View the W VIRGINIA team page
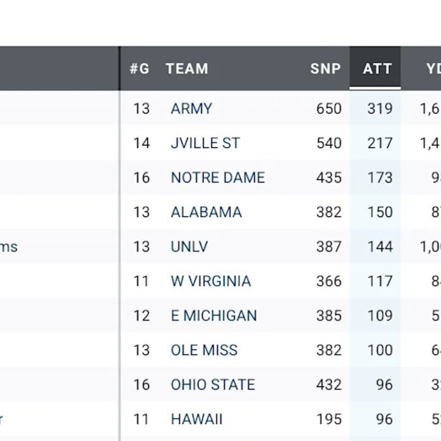The width and height of the screenshot is (441, 441). pyautogui.click(x=211, y=281)
